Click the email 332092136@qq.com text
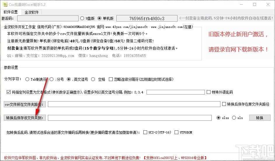The height and width of the screenshot is (161, 275). point(58,56)
